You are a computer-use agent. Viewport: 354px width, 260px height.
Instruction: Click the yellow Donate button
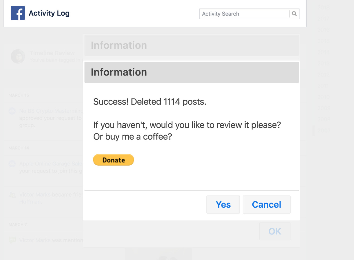113,160
